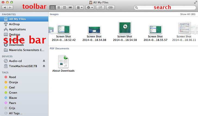Open Desktop folder in sidebar
This screenshot has width=198, height=116.
(24, 35)
